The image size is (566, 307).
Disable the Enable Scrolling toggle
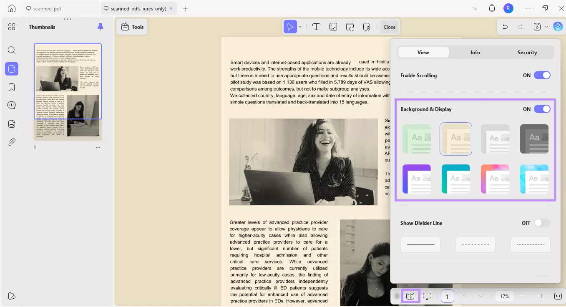[x=542, y=75]
